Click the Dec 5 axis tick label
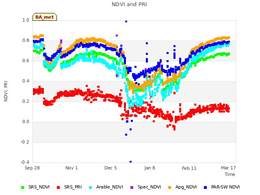 click(x=110, y=168)
